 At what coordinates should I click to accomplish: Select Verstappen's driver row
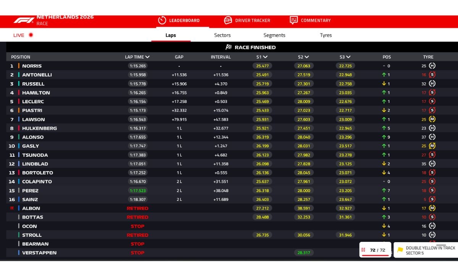[232, 253]
